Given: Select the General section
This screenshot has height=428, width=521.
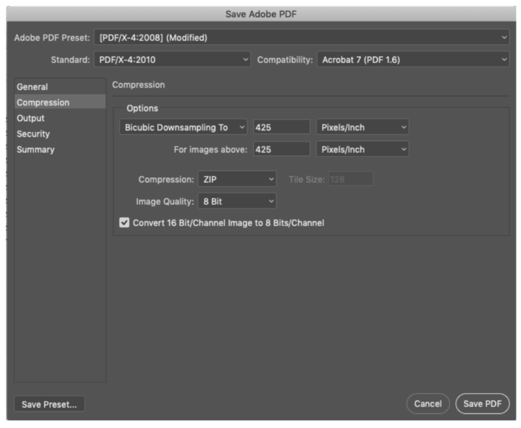Looking at the screenshot, I should point(60,87).
